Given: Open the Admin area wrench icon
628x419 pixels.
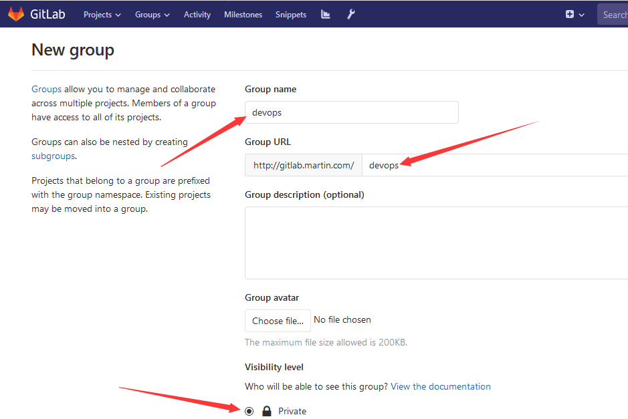Looking at the screenshot, I should point(350,14).
